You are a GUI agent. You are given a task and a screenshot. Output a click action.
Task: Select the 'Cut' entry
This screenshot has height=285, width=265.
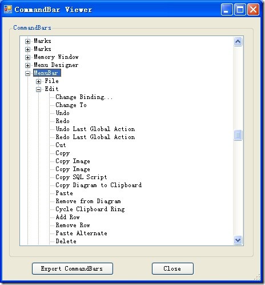coord(61,145)
